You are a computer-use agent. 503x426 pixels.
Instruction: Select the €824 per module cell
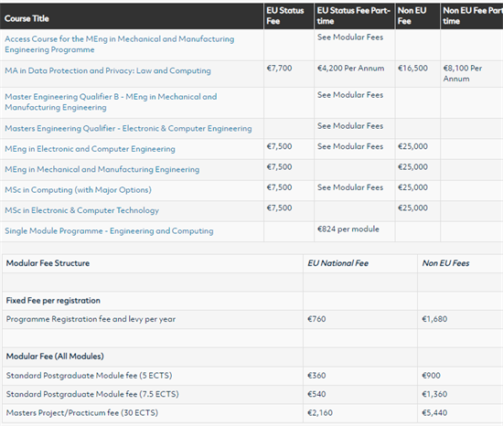click(348, 229)
